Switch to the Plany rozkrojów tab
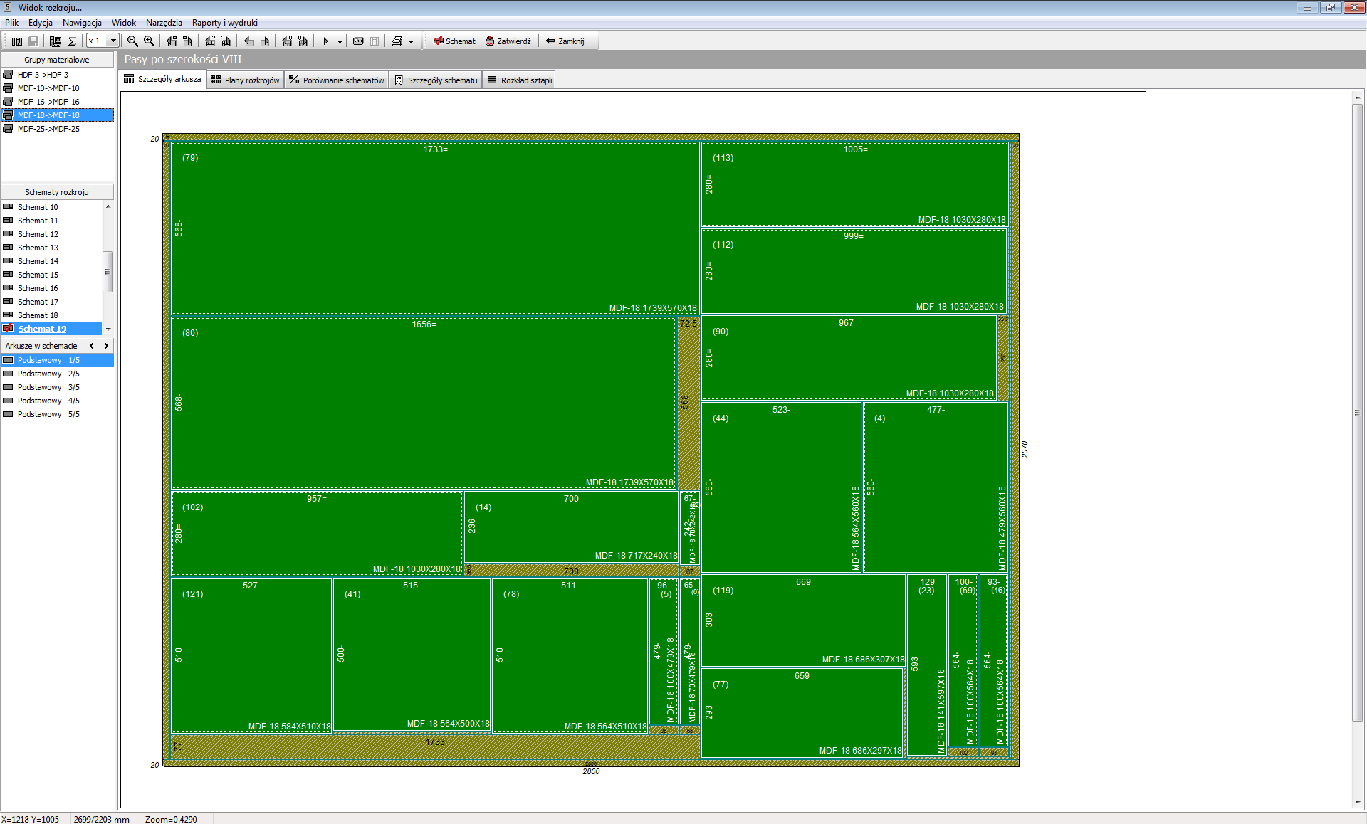Image resolution: width=1367 pixels, height=824 pixels. [x=246, y=80]
